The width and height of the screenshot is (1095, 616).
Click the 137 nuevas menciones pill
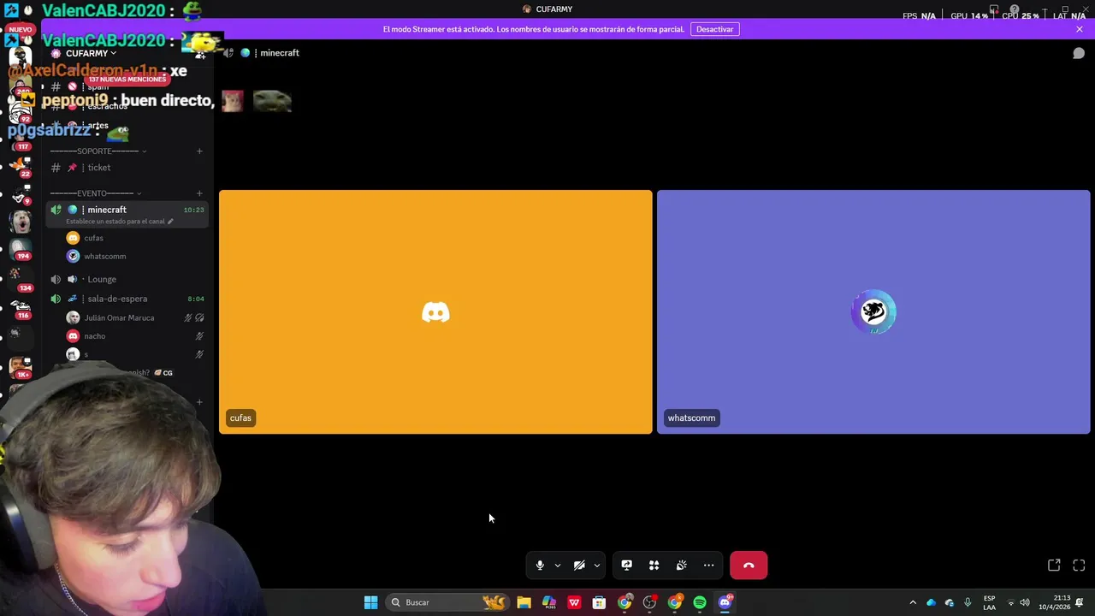tap(127, 80)
